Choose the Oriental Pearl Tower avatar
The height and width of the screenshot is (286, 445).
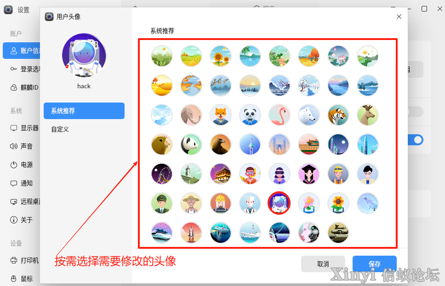click(250, 145)
